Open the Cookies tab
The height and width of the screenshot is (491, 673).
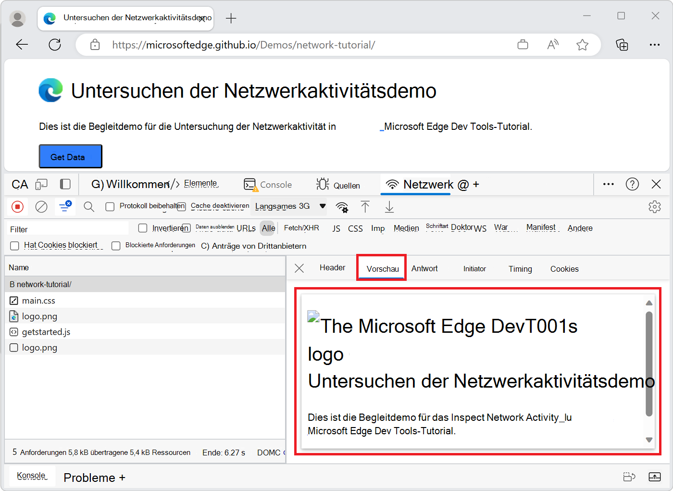pyautogui.click(x=564, y=269)
